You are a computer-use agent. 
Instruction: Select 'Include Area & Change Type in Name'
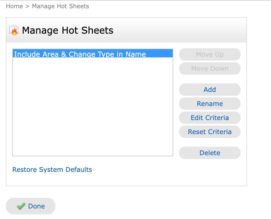[x=80, y=54]
